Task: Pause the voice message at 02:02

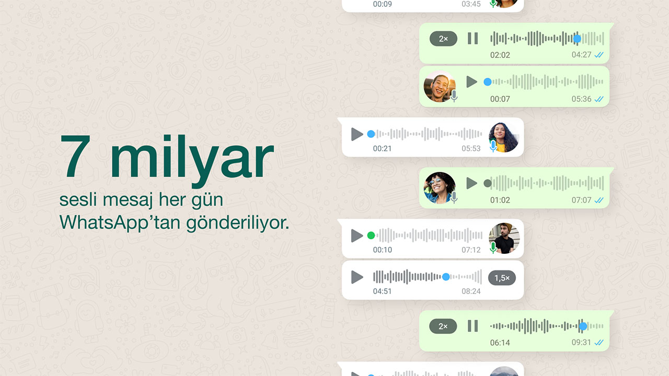Action: (472, 38)
